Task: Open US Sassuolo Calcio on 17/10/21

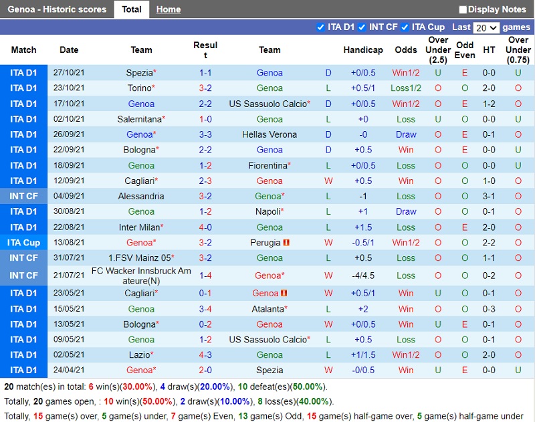Action: click(x=268, y=104)
